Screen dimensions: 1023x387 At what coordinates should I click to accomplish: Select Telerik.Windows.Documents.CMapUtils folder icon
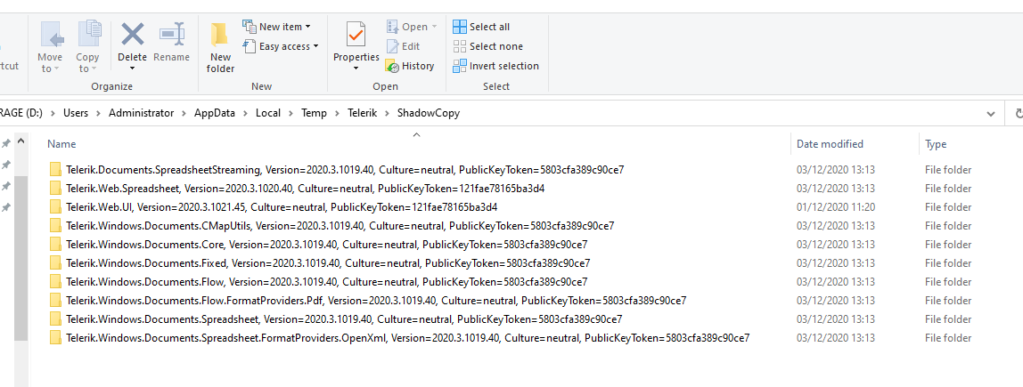(55, 226)
